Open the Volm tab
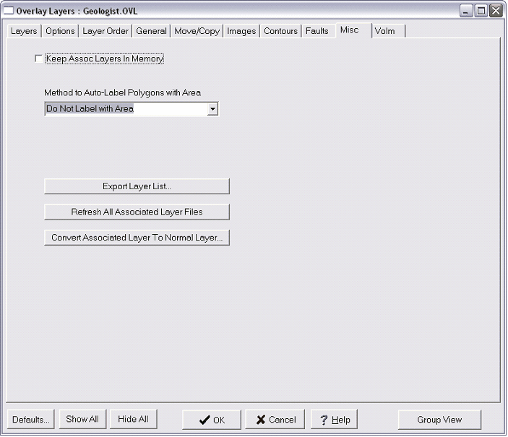This screenshot has width=508, height=437. (x=384, y=31)
